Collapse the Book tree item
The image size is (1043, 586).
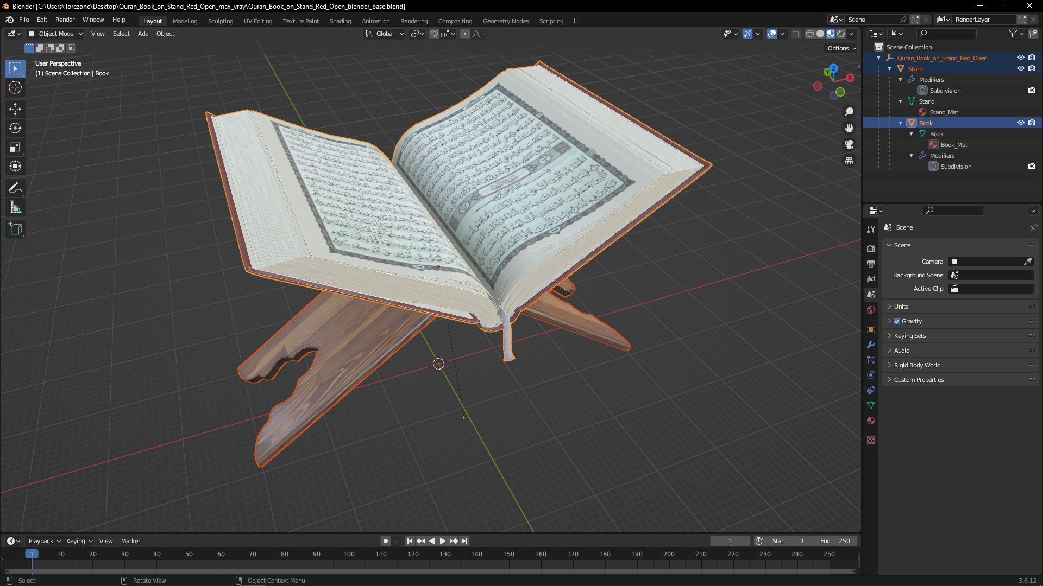(900, 123)
